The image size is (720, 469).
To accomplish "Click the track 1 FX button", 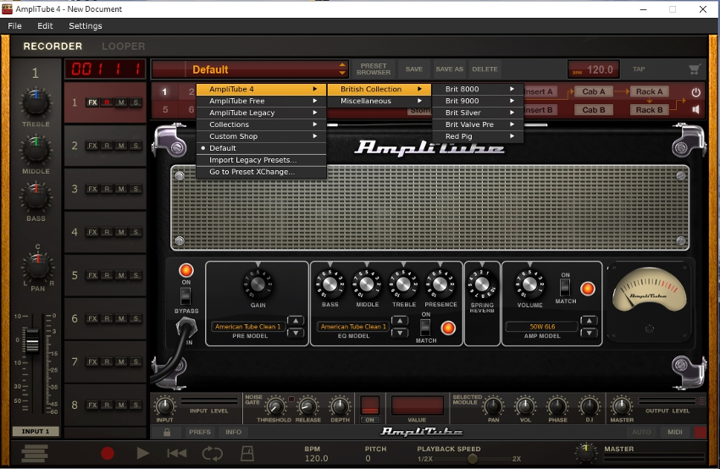I will (93, 102).
